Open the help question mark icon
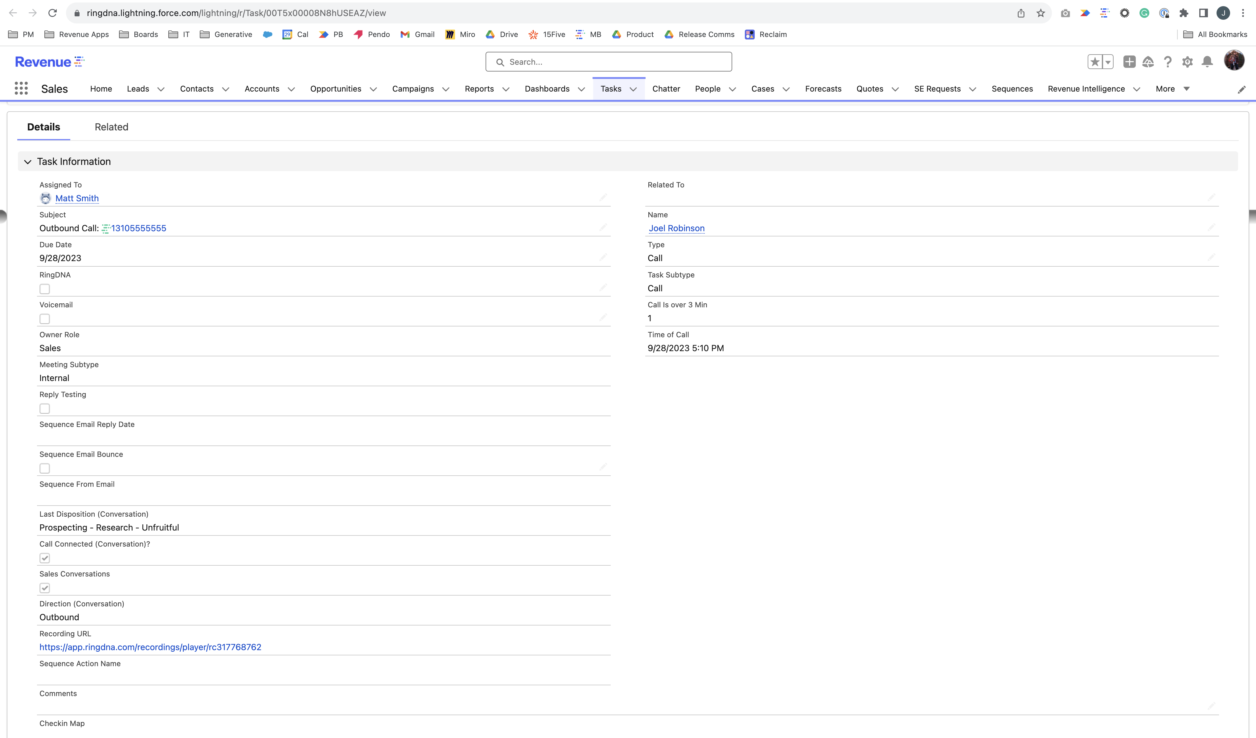Viewport: 1256px width, 738px height. 1167,62
